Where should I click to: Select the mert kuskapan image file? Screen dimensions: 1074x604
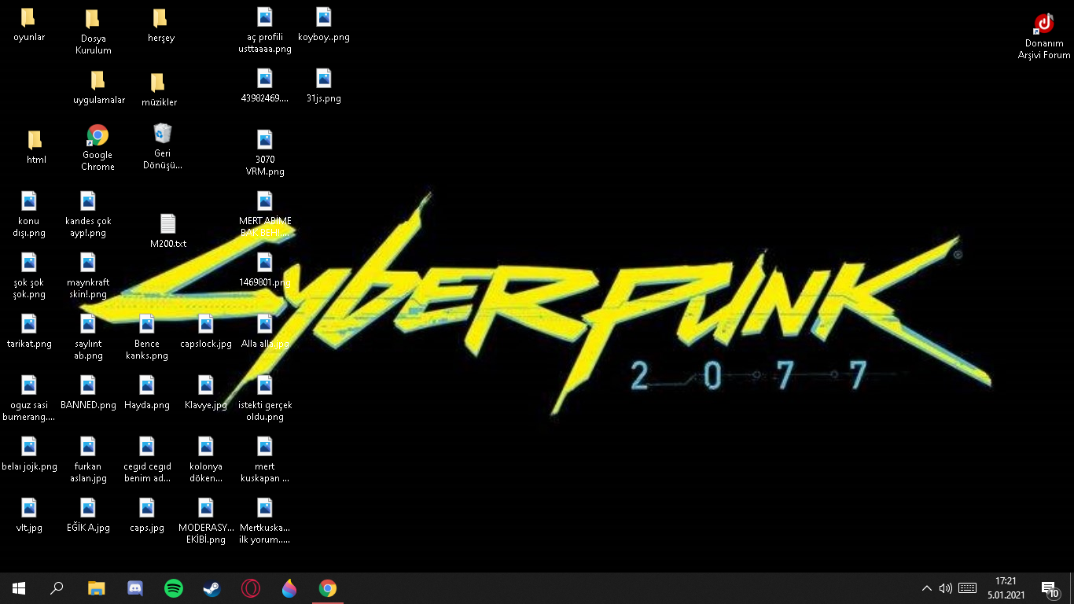click(x=265, y=460)
